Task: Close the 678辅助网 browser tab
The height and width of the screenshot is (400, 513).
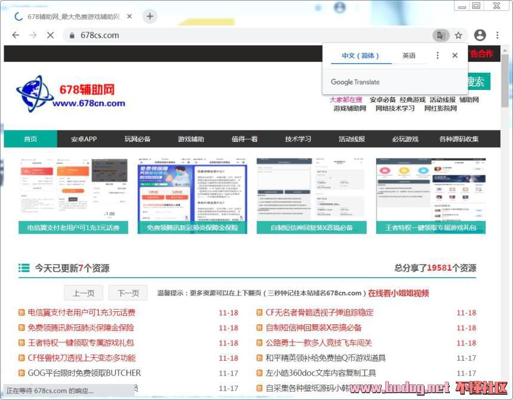Action: (129, 16)
